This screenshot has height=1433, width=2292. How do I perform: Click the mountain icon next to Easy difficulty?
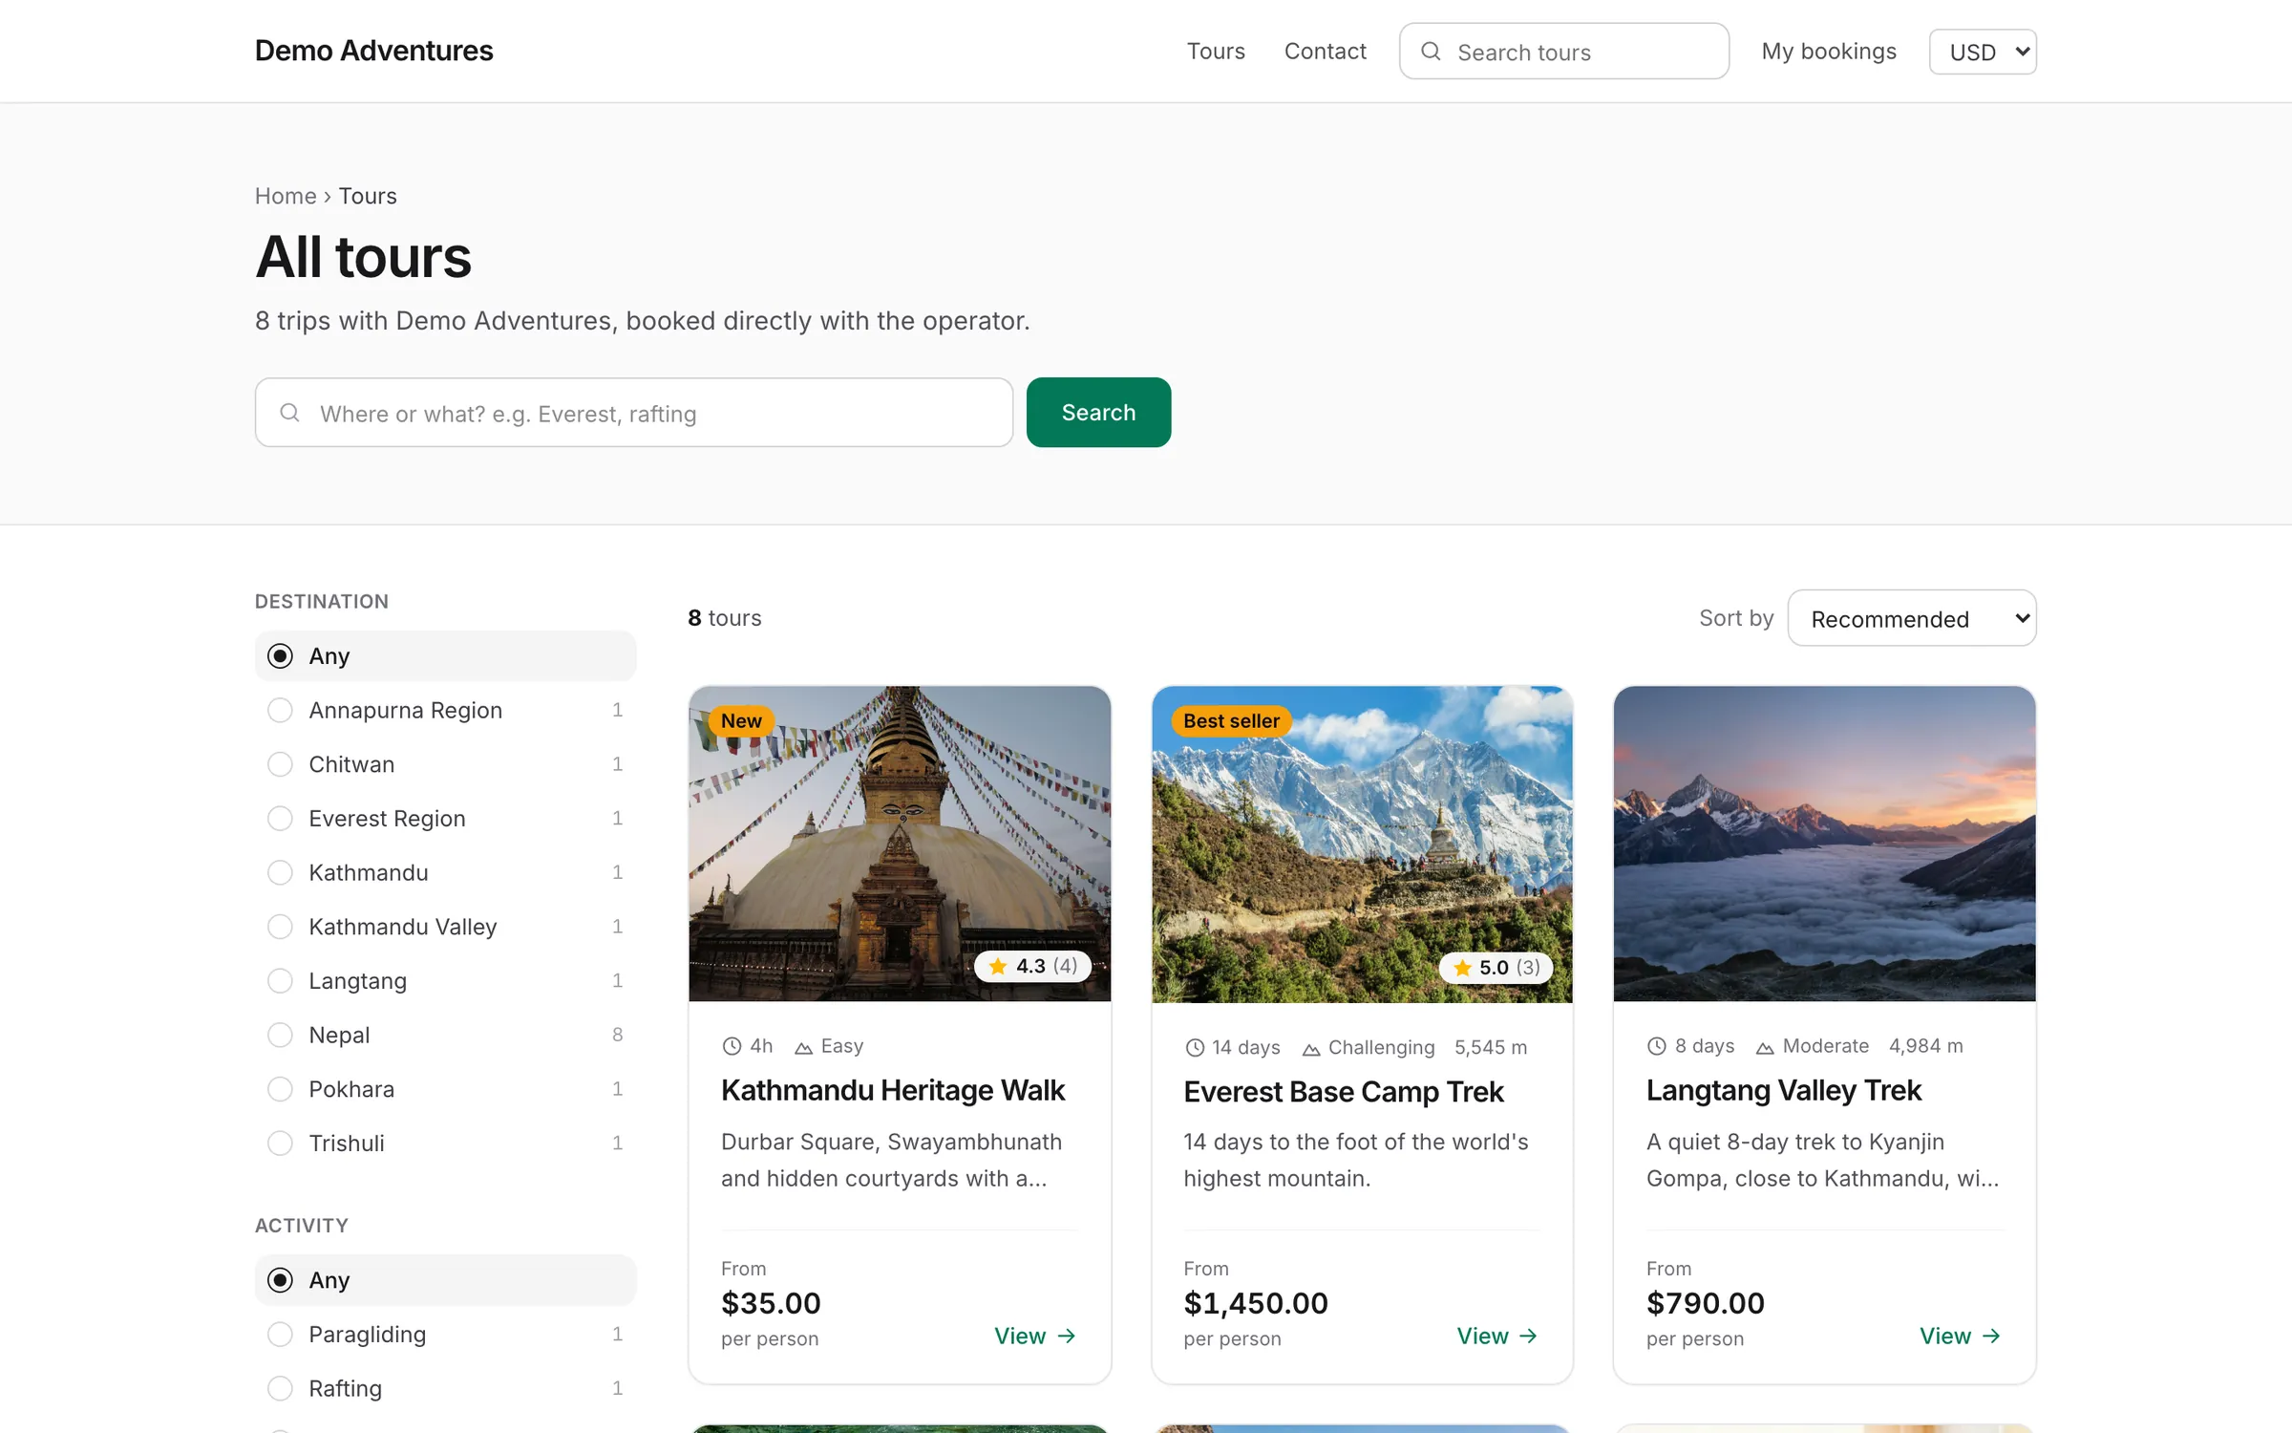click(x=804, y=1047)
